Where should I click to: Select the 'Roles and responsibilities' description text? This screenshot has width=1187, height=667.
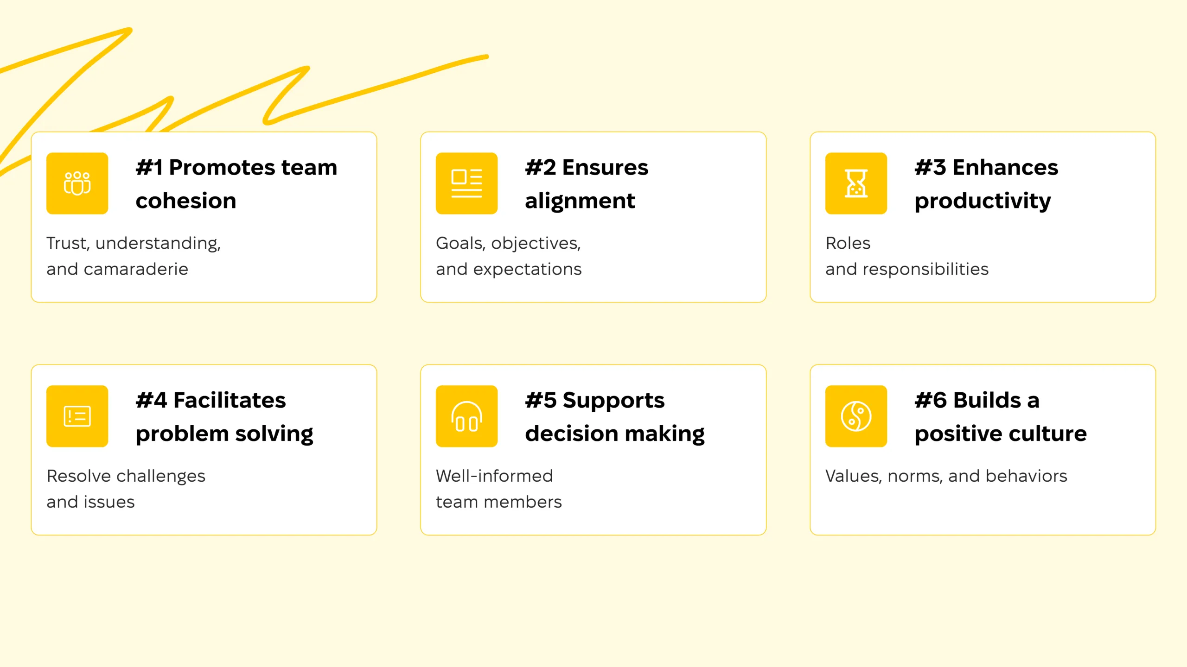pos(907,256)
